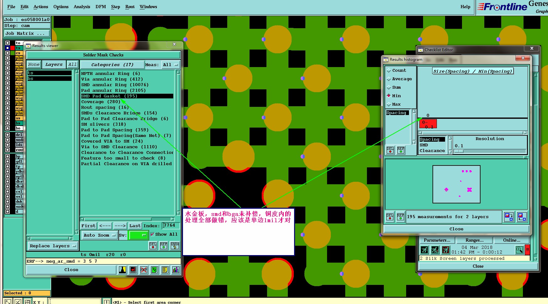Toggle the checkbox for layer 'drl'
This screenshot has height=304, width=548.
(7, 135)
